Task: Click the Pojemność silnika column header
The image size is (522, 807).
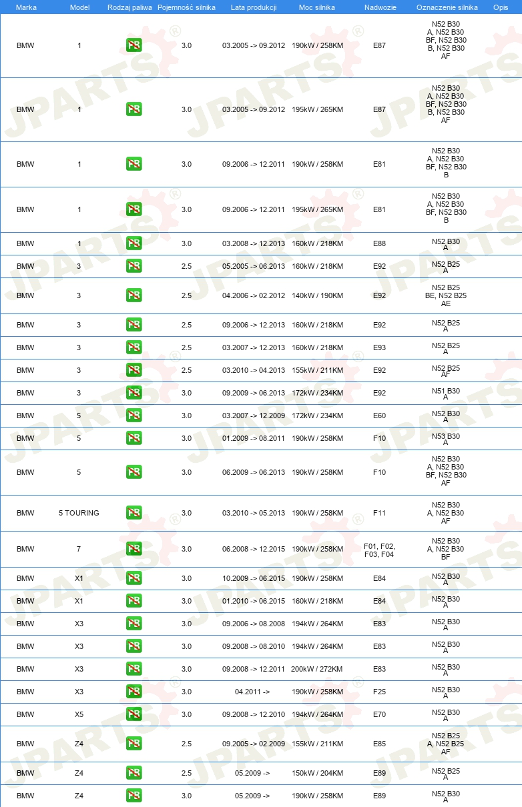Action: (x=186, y=7)
